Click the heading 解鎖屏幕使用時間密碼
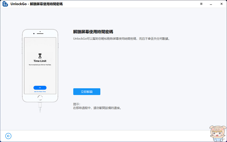227x142 pixels. click(x=93, y=32)
